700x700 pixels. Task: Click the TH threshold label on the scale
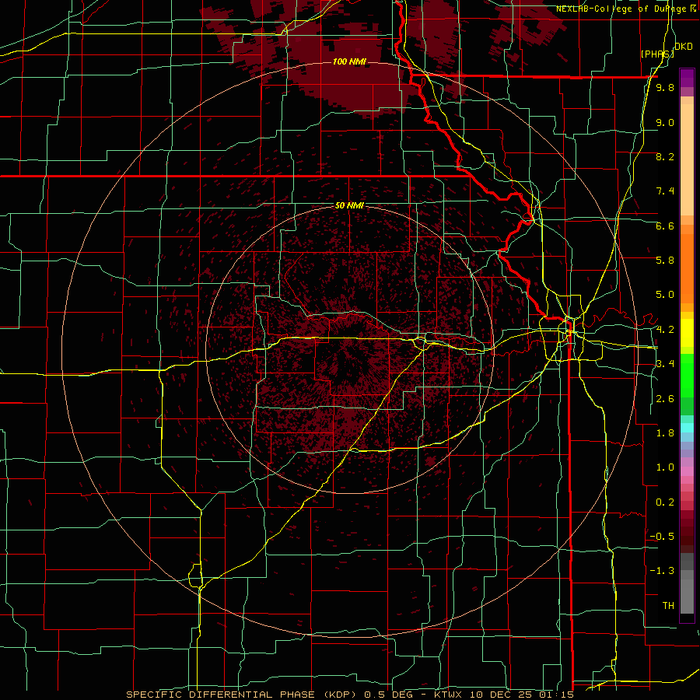[x=668, y=606]
